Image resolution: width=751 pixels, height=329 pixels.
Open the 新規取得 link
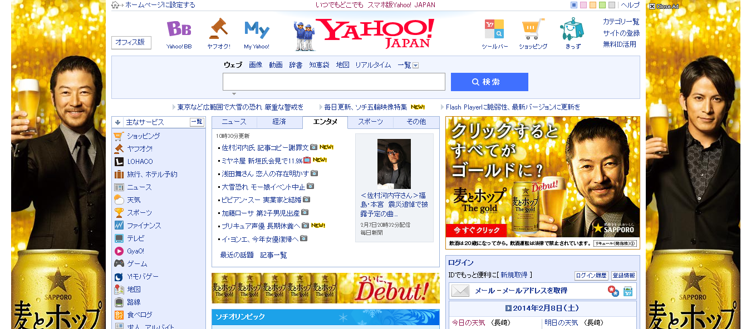pyautogui.click(x=514, y=275)
